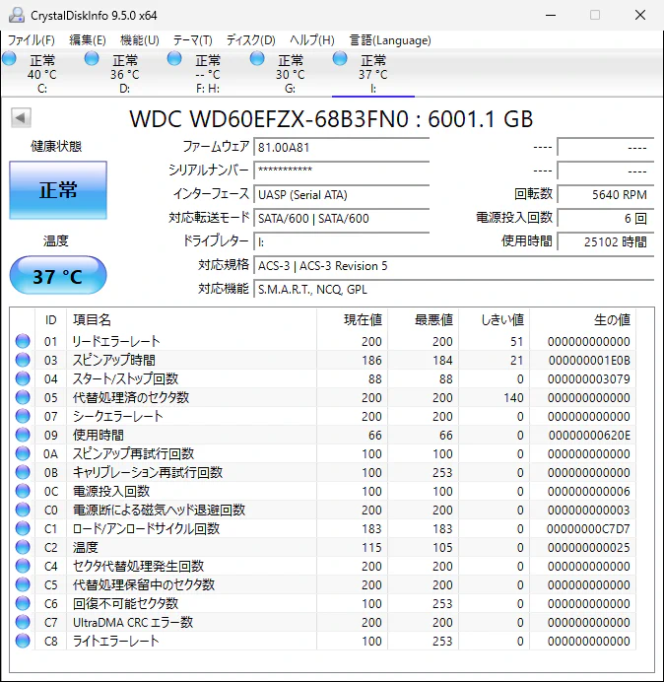Select the C: drive status orb
Image resolution: width=664 pixels, height=682 pixels.
[9, 58]
